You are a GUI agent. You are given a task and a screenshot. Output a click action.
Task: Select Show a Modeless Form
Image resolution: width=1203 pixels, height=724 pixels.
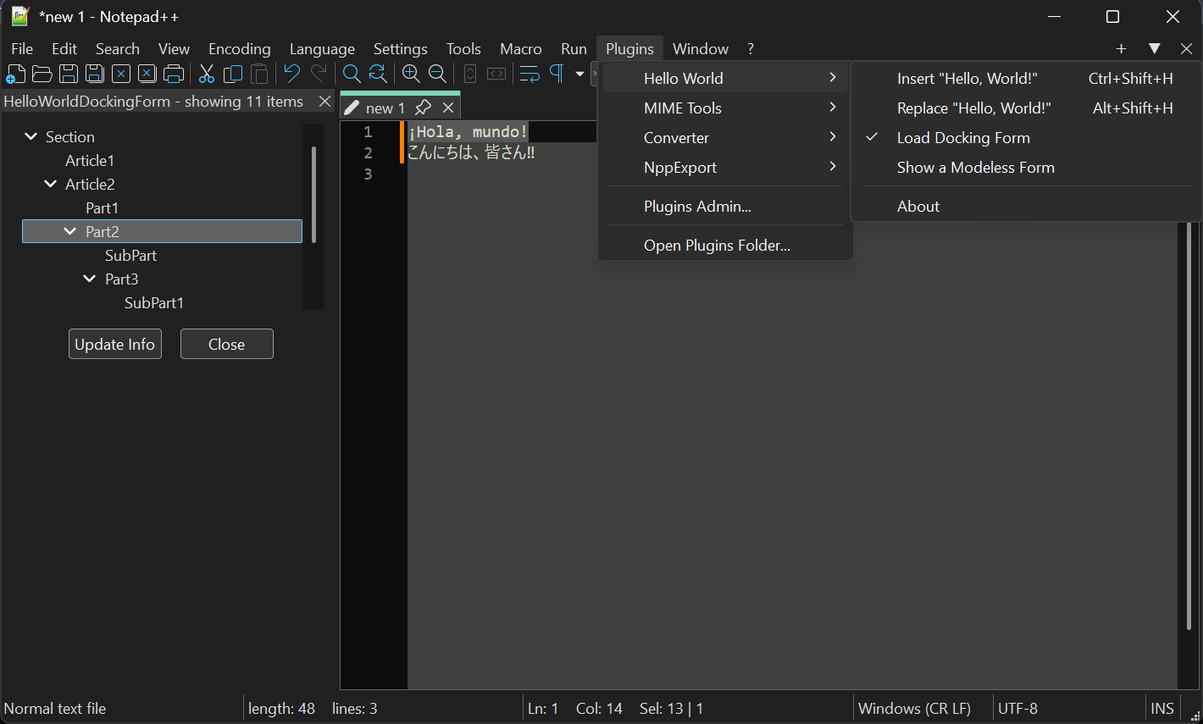[x=1025, y=168]
